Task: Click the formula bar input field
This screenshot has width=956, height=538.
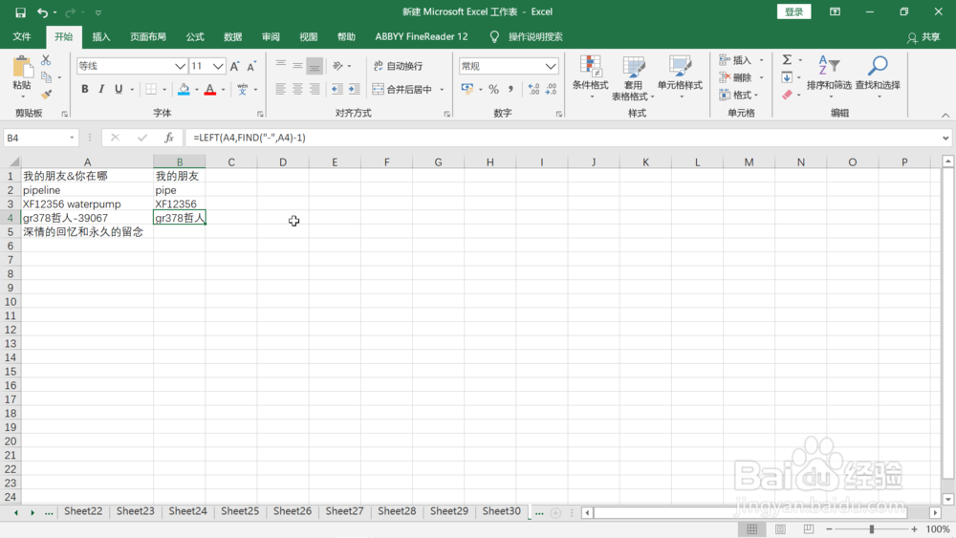Action: point(564,138)
